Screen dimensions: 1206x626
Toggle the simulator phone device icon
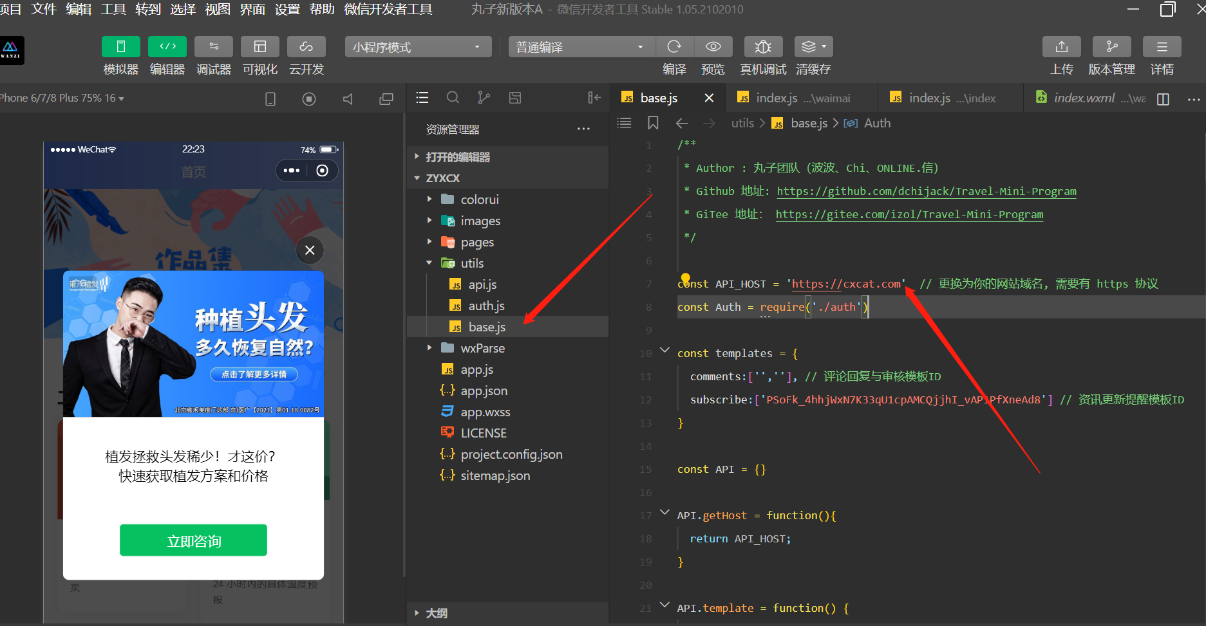pos(270,98)
